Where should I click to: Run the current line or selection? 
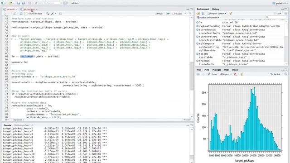click(x=159, y=14)
